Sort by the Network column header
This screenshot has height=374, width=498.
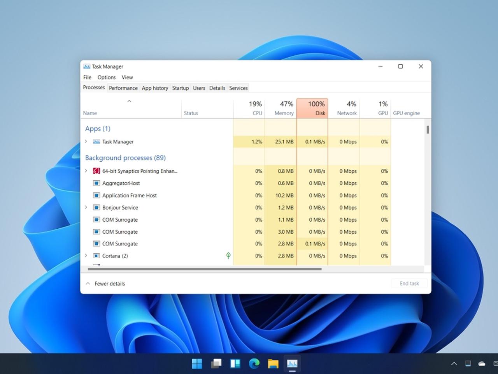[344, 109]
